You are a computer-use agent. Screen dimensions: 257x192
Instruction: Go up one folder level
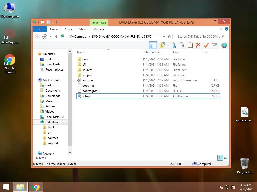pos(56,37)
